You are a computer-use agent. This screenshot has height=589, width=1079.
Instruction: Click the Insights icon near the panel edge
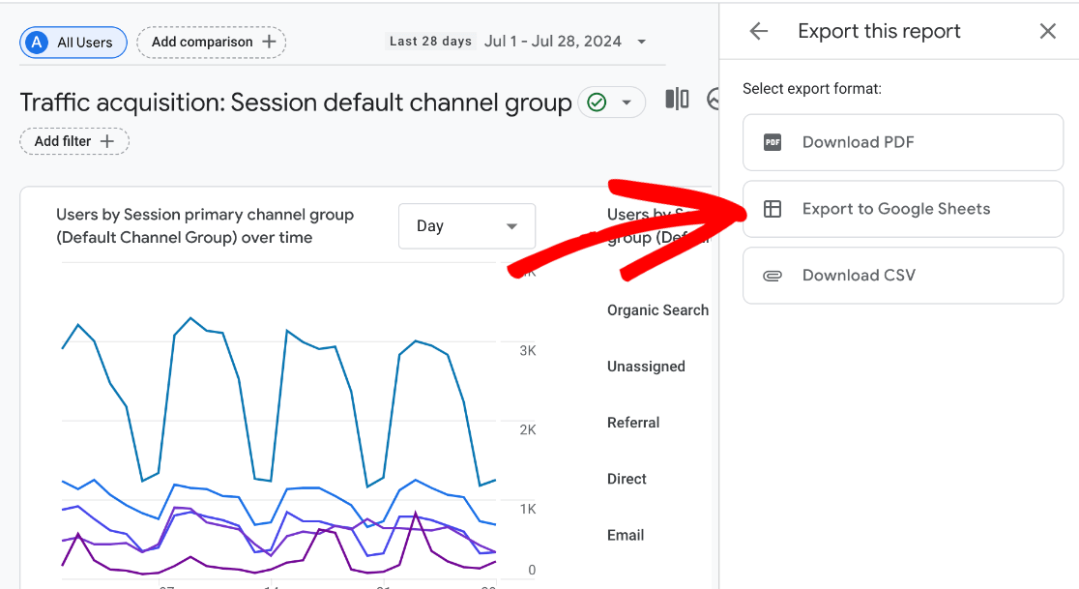click(714, 99)
